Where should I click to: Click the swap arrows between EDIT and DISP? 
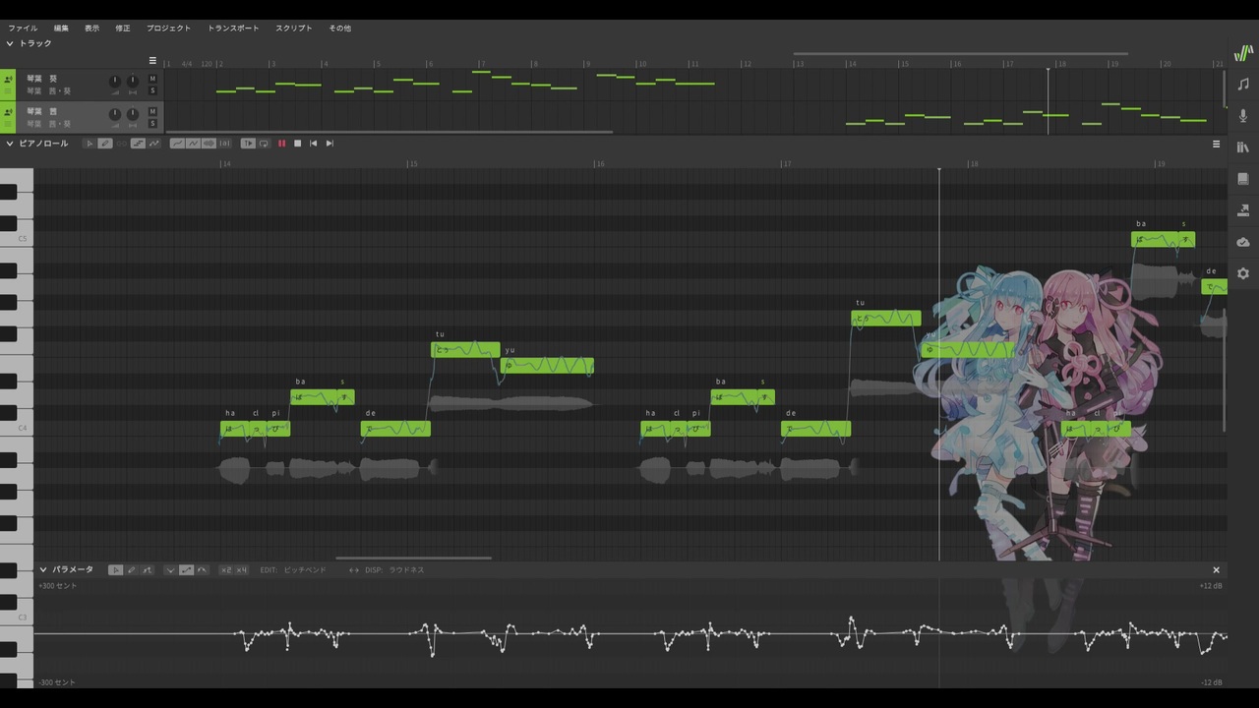pos(354,570)
